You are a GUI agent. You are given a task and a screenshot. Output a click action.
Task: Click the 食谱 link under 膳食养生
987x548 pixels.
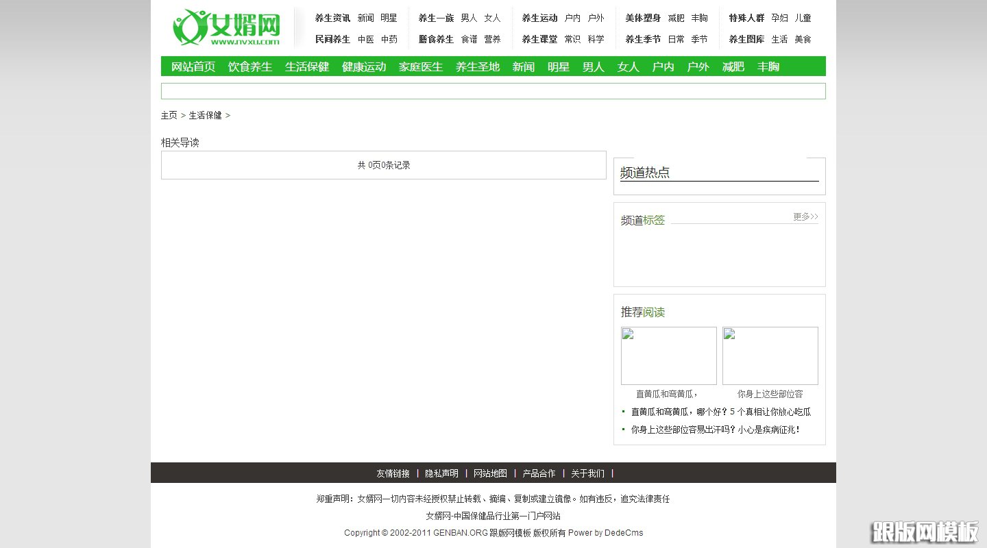coord(470,39)
